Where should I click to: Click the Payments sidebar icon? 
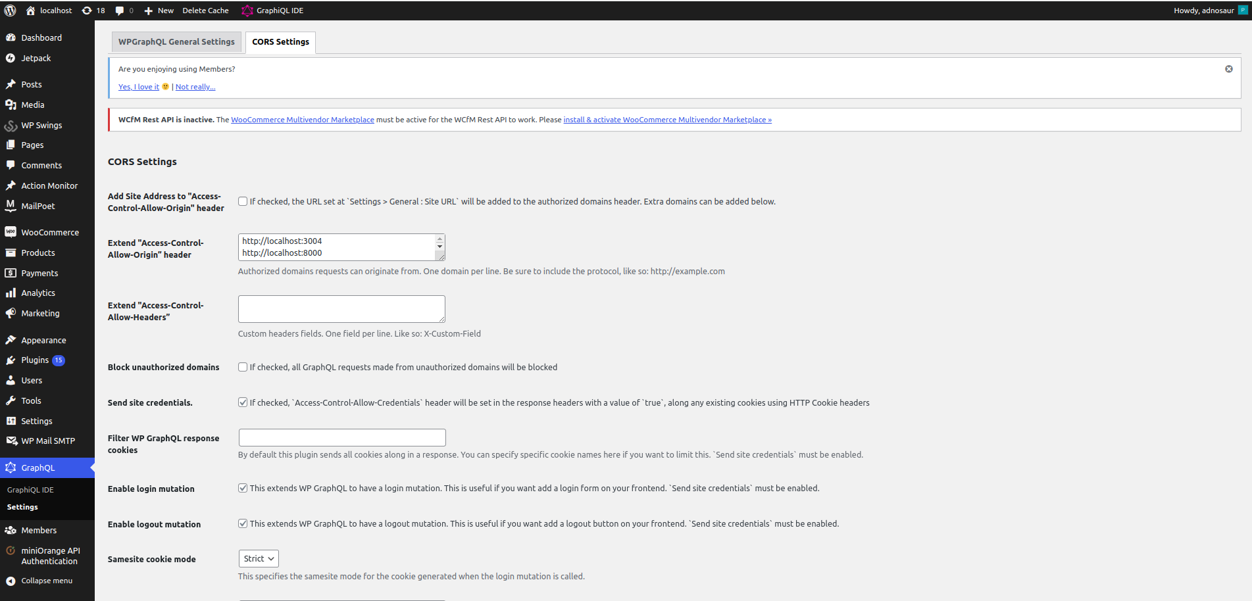tap(11, 273)
